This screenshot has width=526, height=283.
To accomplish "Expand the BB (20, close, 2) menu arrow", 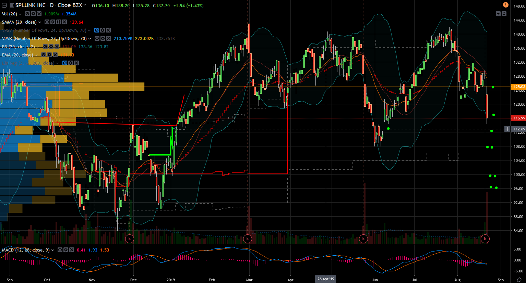I will coord(38,47).
